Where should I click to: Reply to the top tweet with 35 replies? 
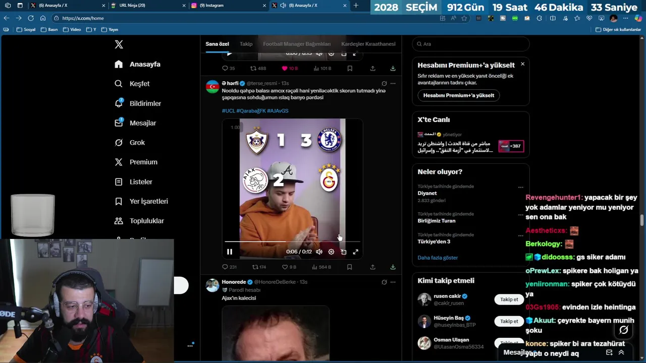[228, 68]
